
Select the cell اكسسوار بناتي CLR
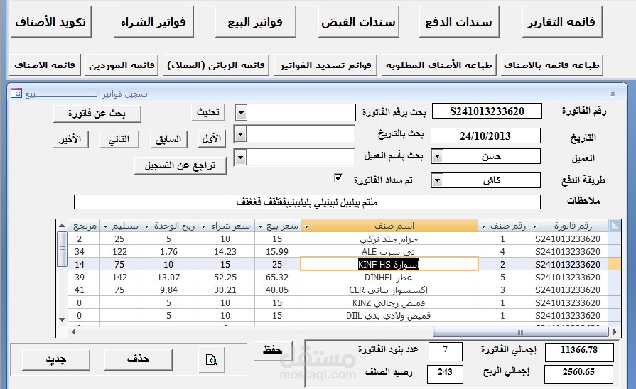(389, 290)
